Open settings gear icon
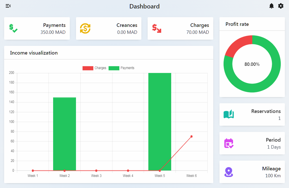Screen dimensions: 289x188 pyautogui.click(x=281, y=6)
